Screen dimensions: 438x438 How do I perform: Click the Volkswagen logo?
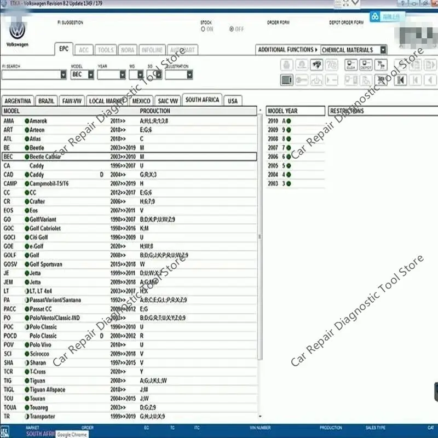click(x=17, y=31)
